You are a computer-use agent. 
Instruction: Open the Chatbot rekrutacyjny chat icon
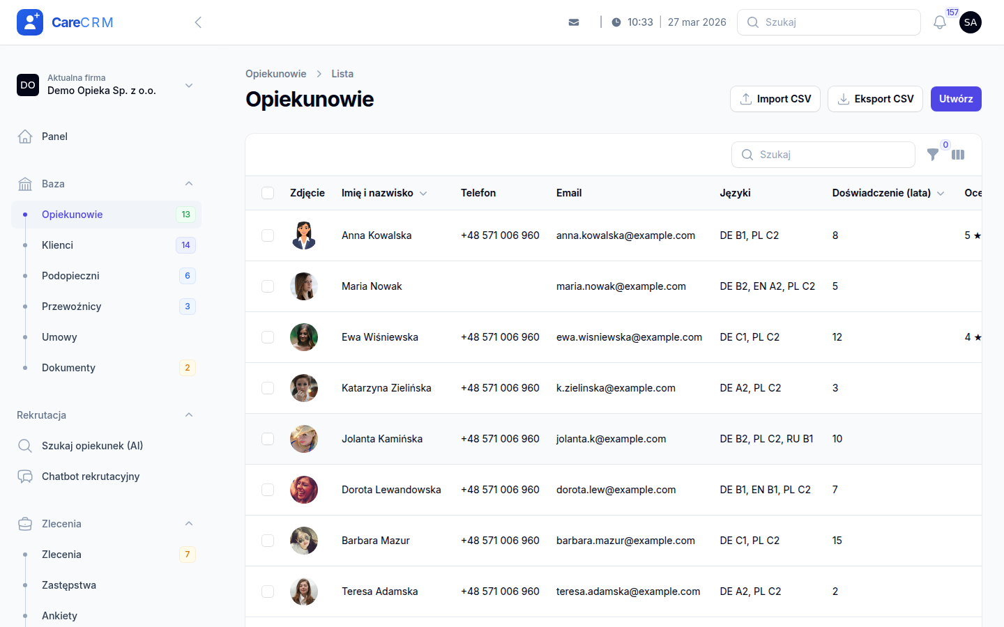pyautogui.click(x=25, y=476)
